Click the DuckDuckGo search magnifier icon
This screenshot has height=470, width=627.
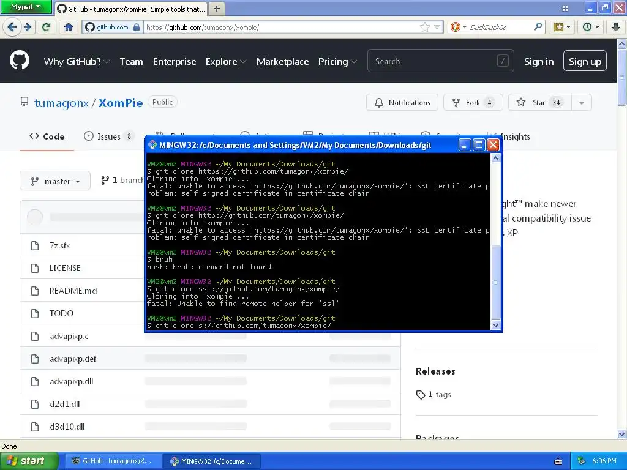click(538, 27)
